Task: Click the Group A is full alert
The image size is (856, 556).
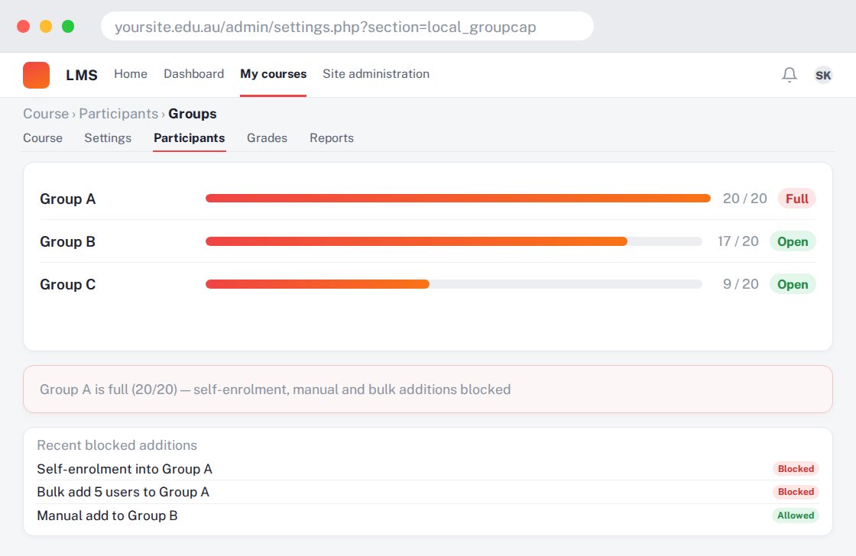Action: [427, 389]
